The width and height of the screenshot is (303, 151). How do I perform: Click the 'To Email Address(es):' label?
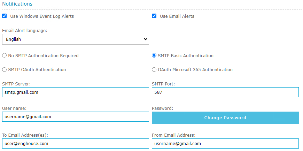(25, 135)
